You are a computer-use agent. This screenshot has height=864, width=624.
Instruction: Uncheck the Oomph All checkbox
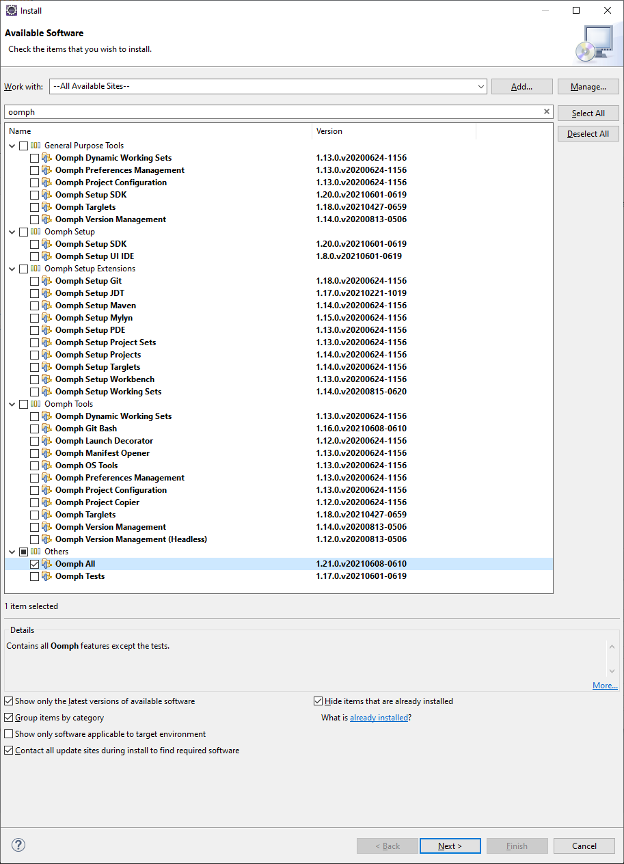tap(34, 564)
